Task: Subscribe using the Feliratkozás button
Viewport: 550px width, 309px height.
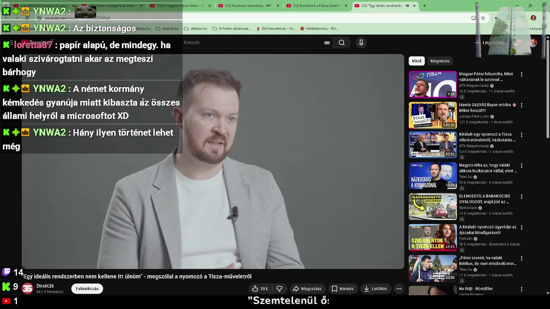Action: 87,289
